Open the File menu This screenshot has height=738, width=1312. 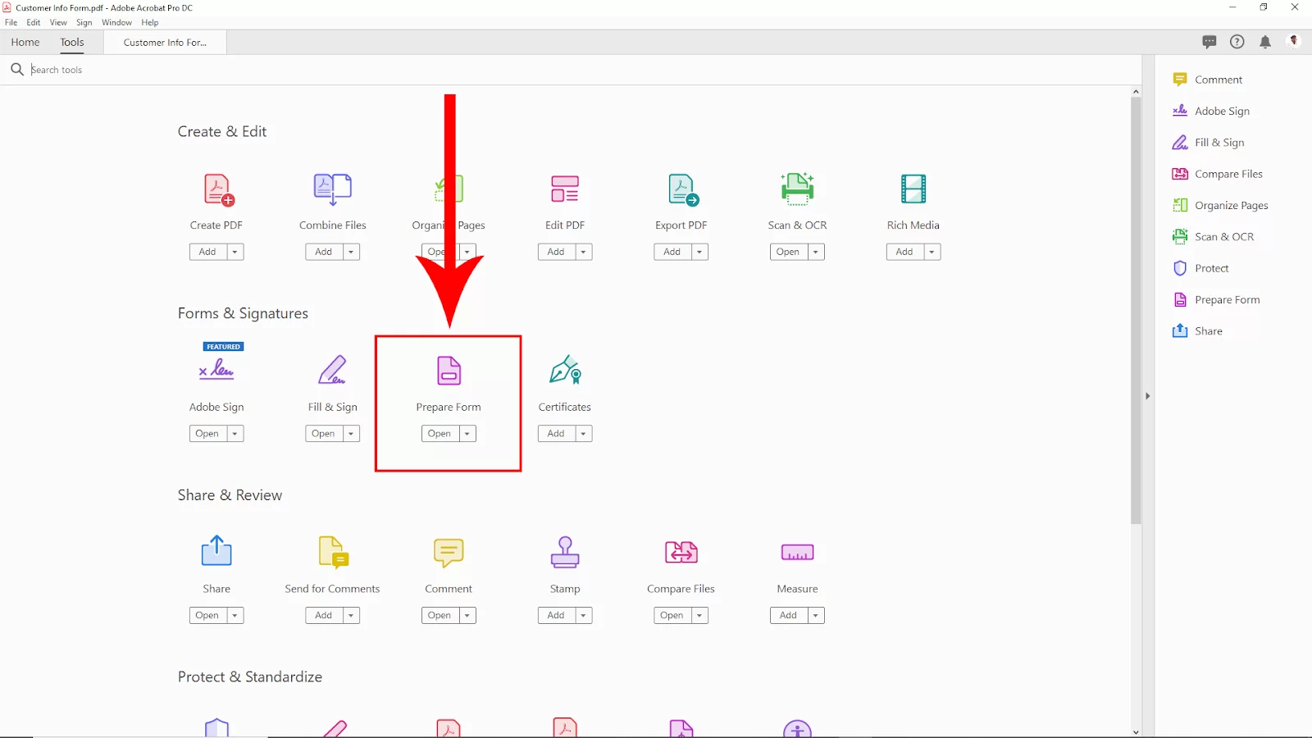[x=11, y=22]
